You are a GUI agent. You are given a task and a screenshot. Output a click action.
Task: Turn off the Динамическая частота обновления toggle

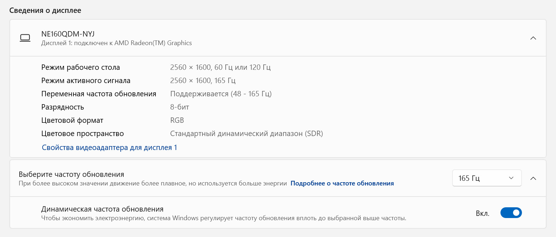click(x=511, y=213)
